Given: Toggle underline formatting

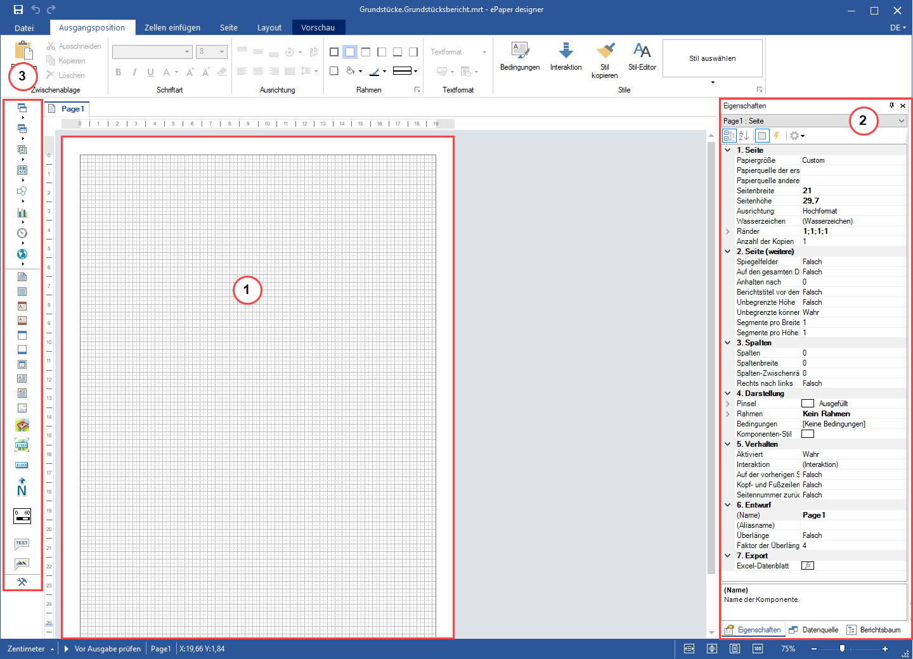Looking at the screenshot, I should pos(150,72).
